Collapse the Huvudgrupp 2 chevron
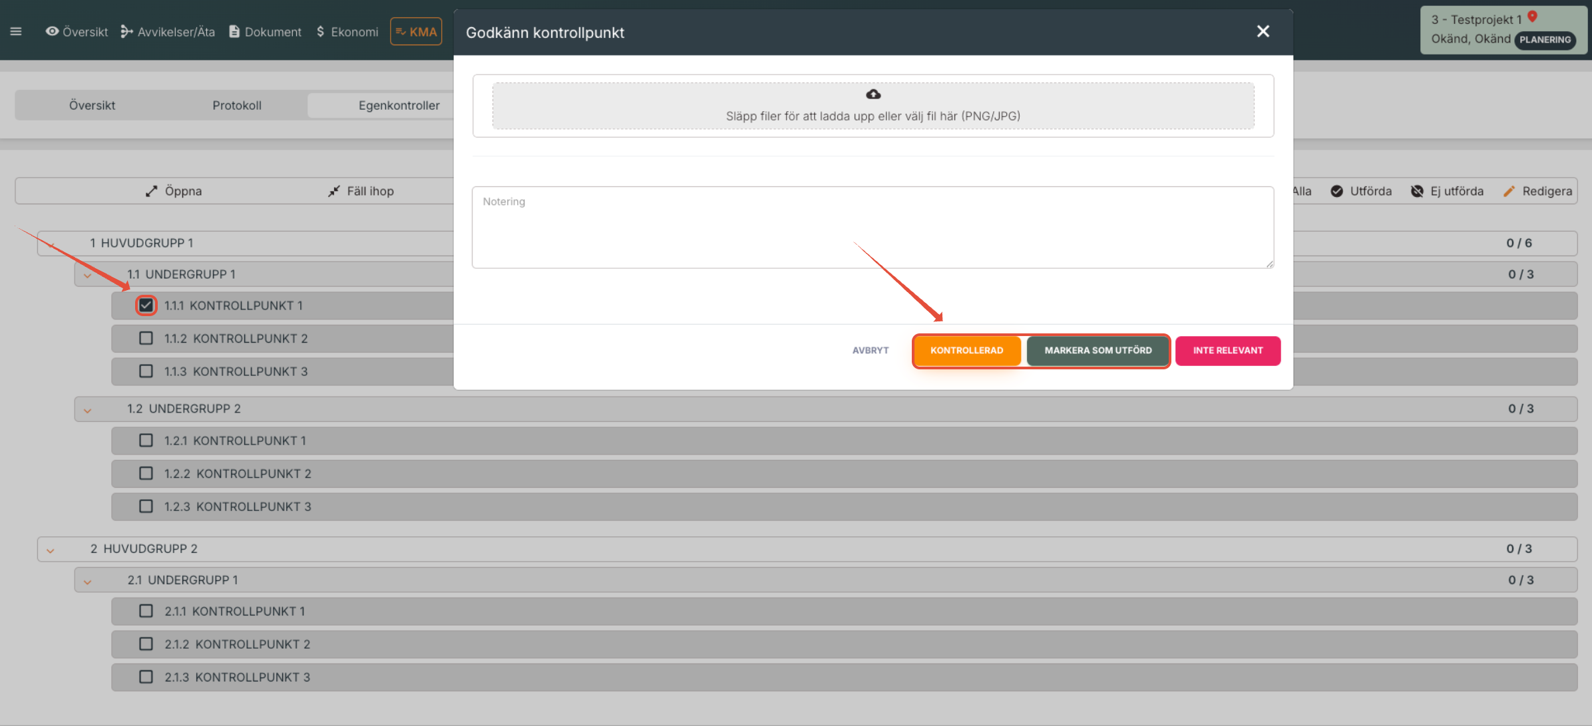Image resolution: width=1592 pixels, height=726 pixels. tap(51, 550)
